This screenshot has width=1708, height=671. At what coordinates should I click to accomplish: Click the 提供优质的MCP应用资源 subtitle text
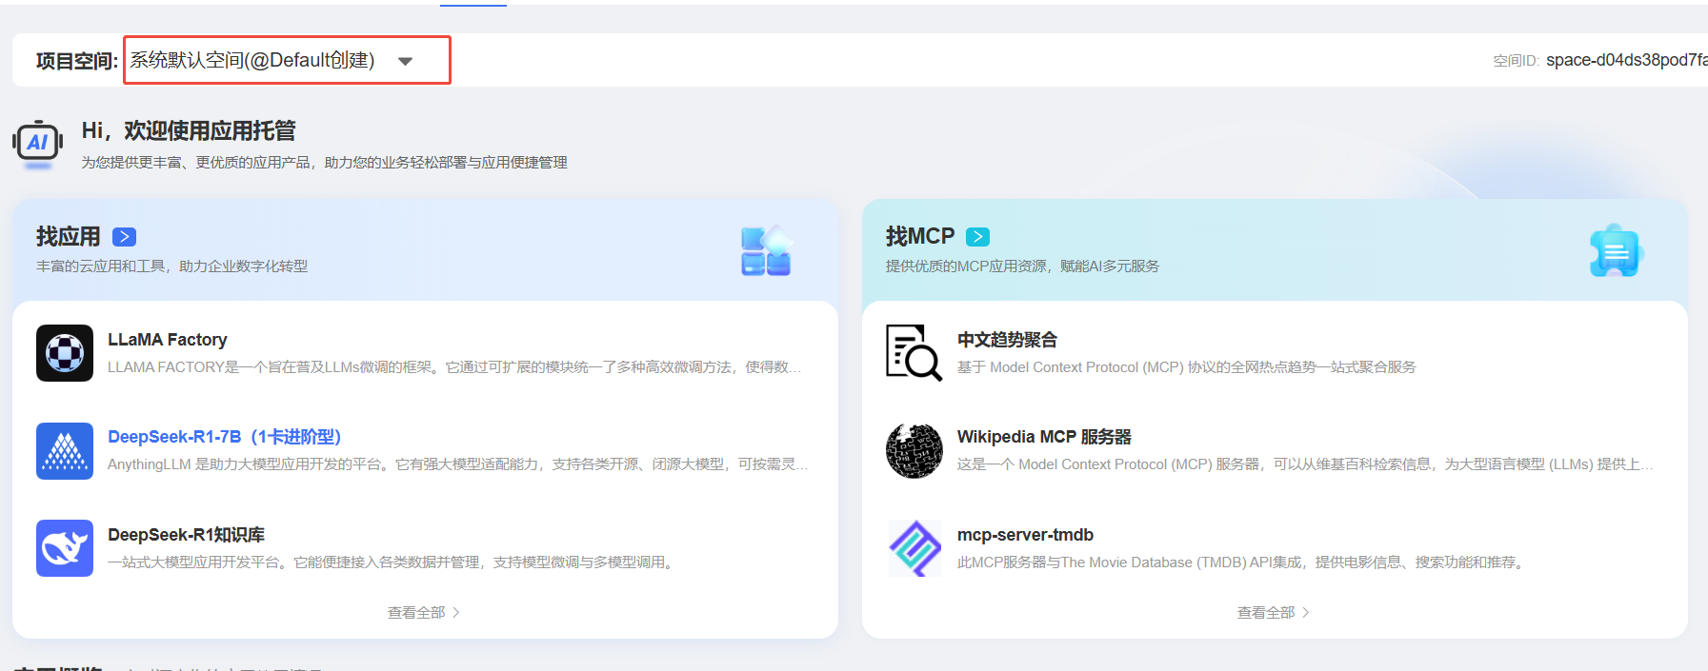click(x=1022, y=266)
